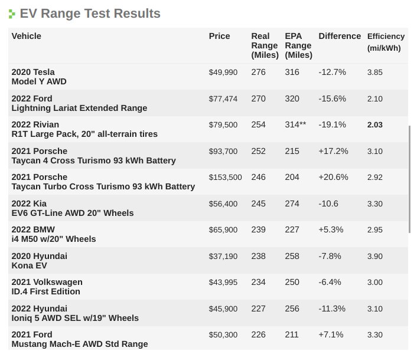Click the 2020 Hyundai Kona EV row
The height and width of the screenshot is (351, 414).
[x=208, y=261]
